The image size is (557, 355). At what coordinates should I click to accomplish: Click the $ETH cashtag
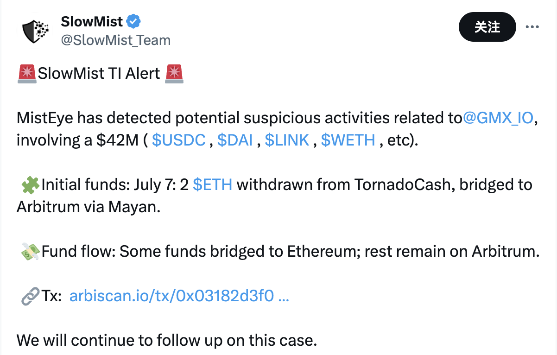[x=212, y=185]
